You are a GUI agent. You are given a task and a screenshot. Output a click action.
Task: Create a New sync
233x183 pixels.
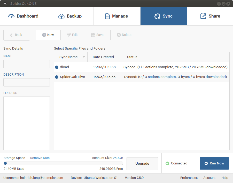[x=48, y=35]
